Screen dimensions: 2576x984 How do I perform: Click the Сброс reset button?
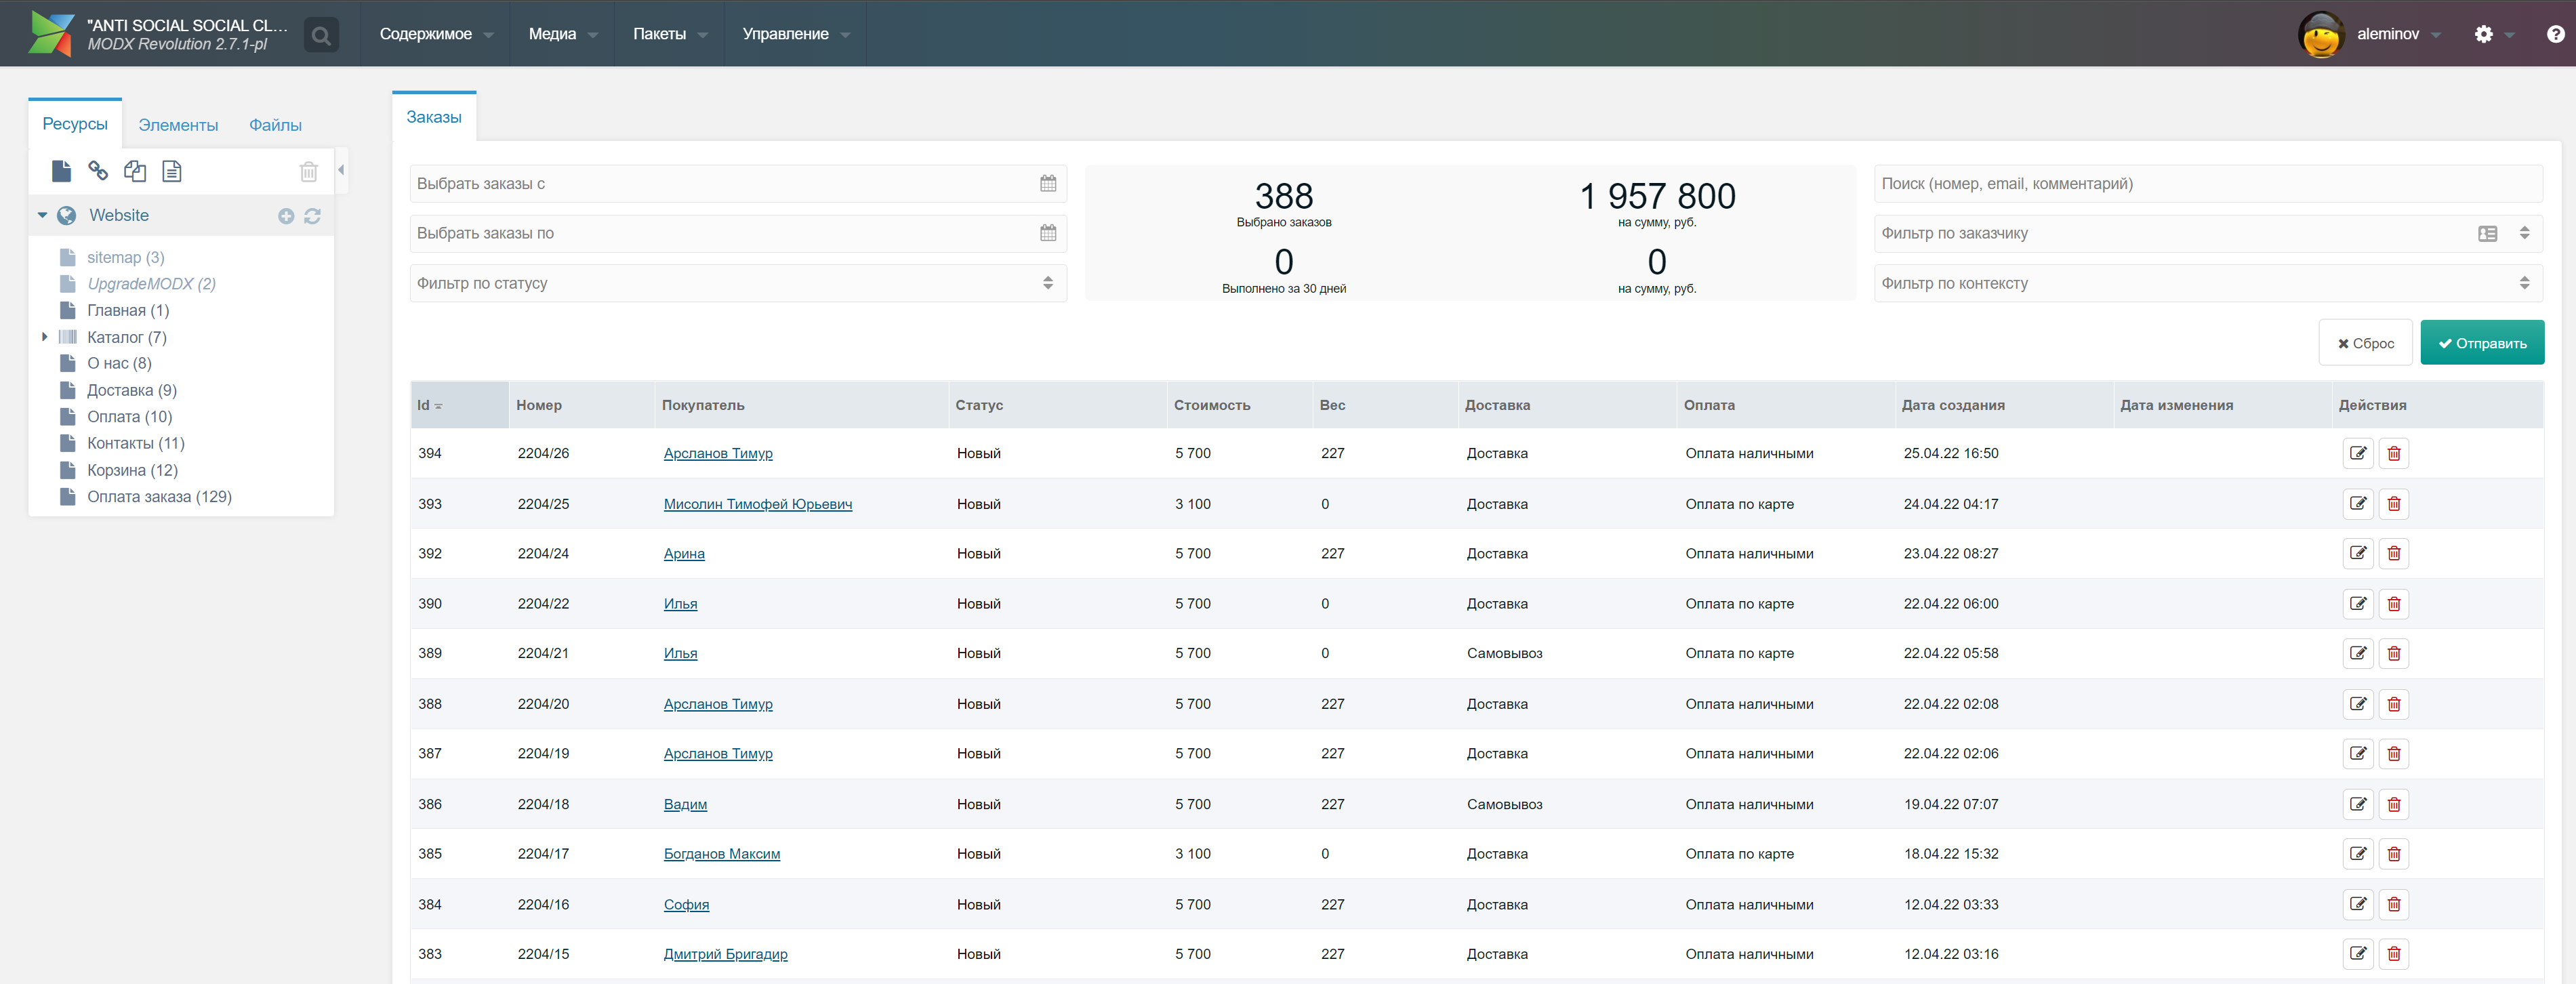(2365, 343)
